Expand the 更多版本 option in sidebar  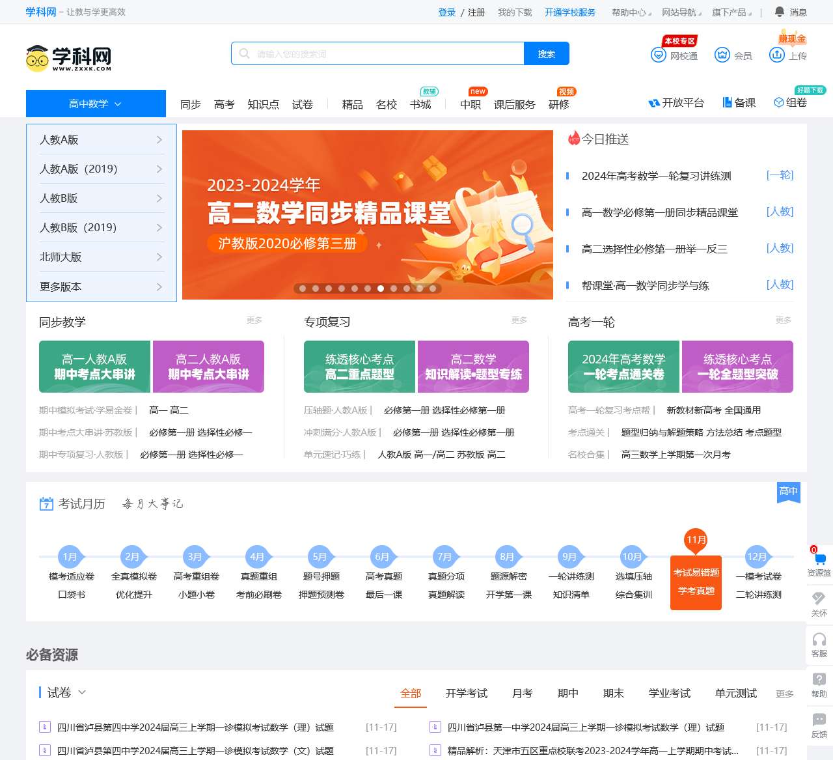click(x=100, y=287)
